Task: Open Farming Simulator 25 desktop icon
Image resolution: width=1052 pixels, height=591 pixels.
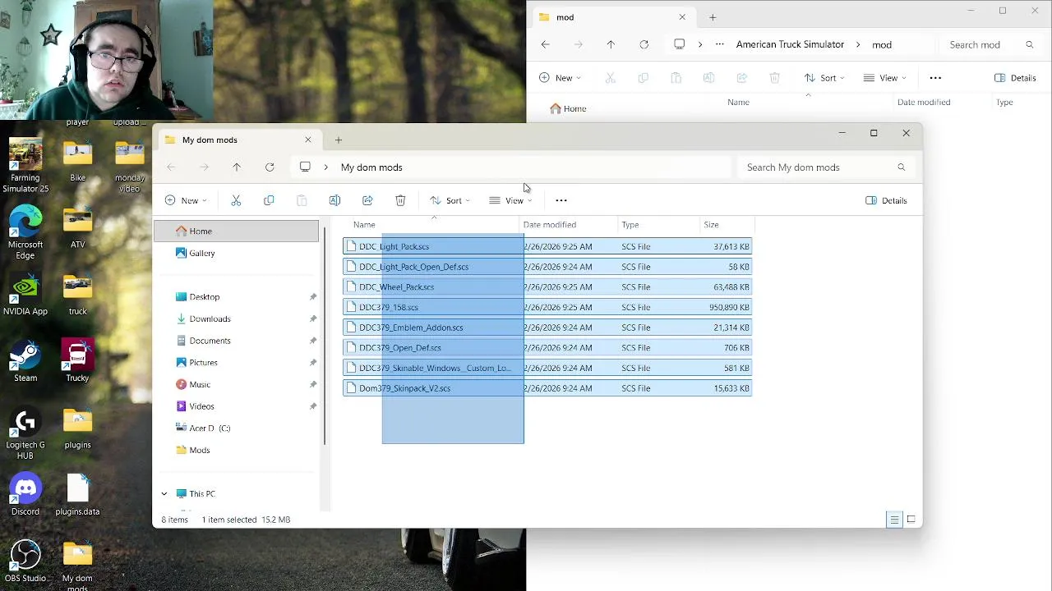Action: pos(25,166)
